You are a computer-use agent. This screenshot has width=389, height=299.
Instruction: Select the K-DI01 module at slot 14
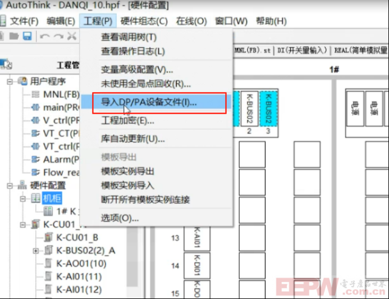tap(197, 265)
